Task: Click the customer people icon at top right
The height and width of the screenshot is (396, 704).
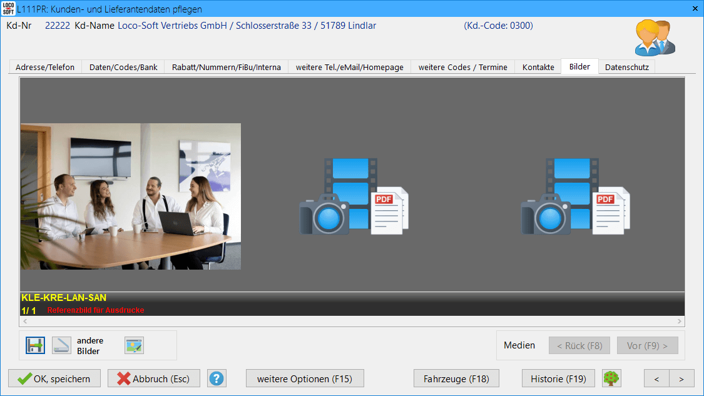Action: 655,38
